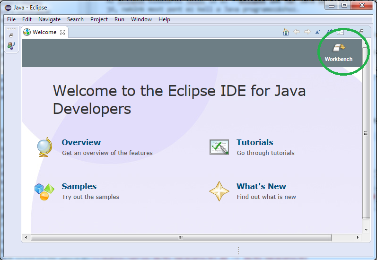377x260 pixels.
Task: Maximize the Eclipse window
Action: point(344,5)
